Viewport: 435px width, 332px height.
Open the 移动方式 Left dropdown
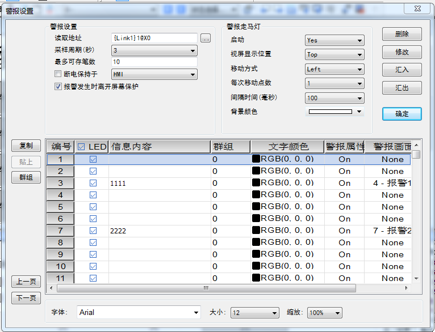(x=360, y=69)
